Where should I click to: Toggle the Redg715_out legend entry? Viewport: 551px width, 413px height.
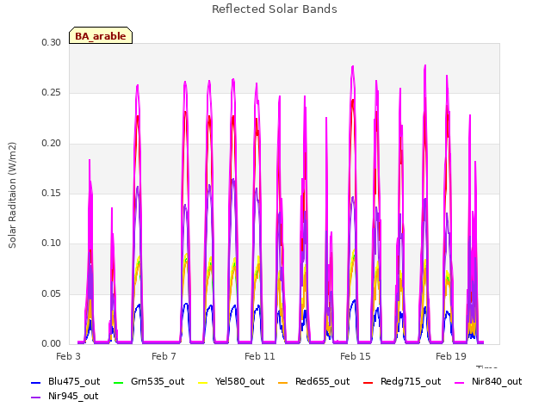(402, 382)
